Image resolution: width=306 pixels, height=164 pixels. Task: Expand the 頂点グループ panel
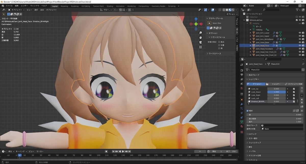(x=275, y=75)
